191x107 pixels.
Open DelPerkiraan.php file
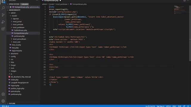point(20,30)
